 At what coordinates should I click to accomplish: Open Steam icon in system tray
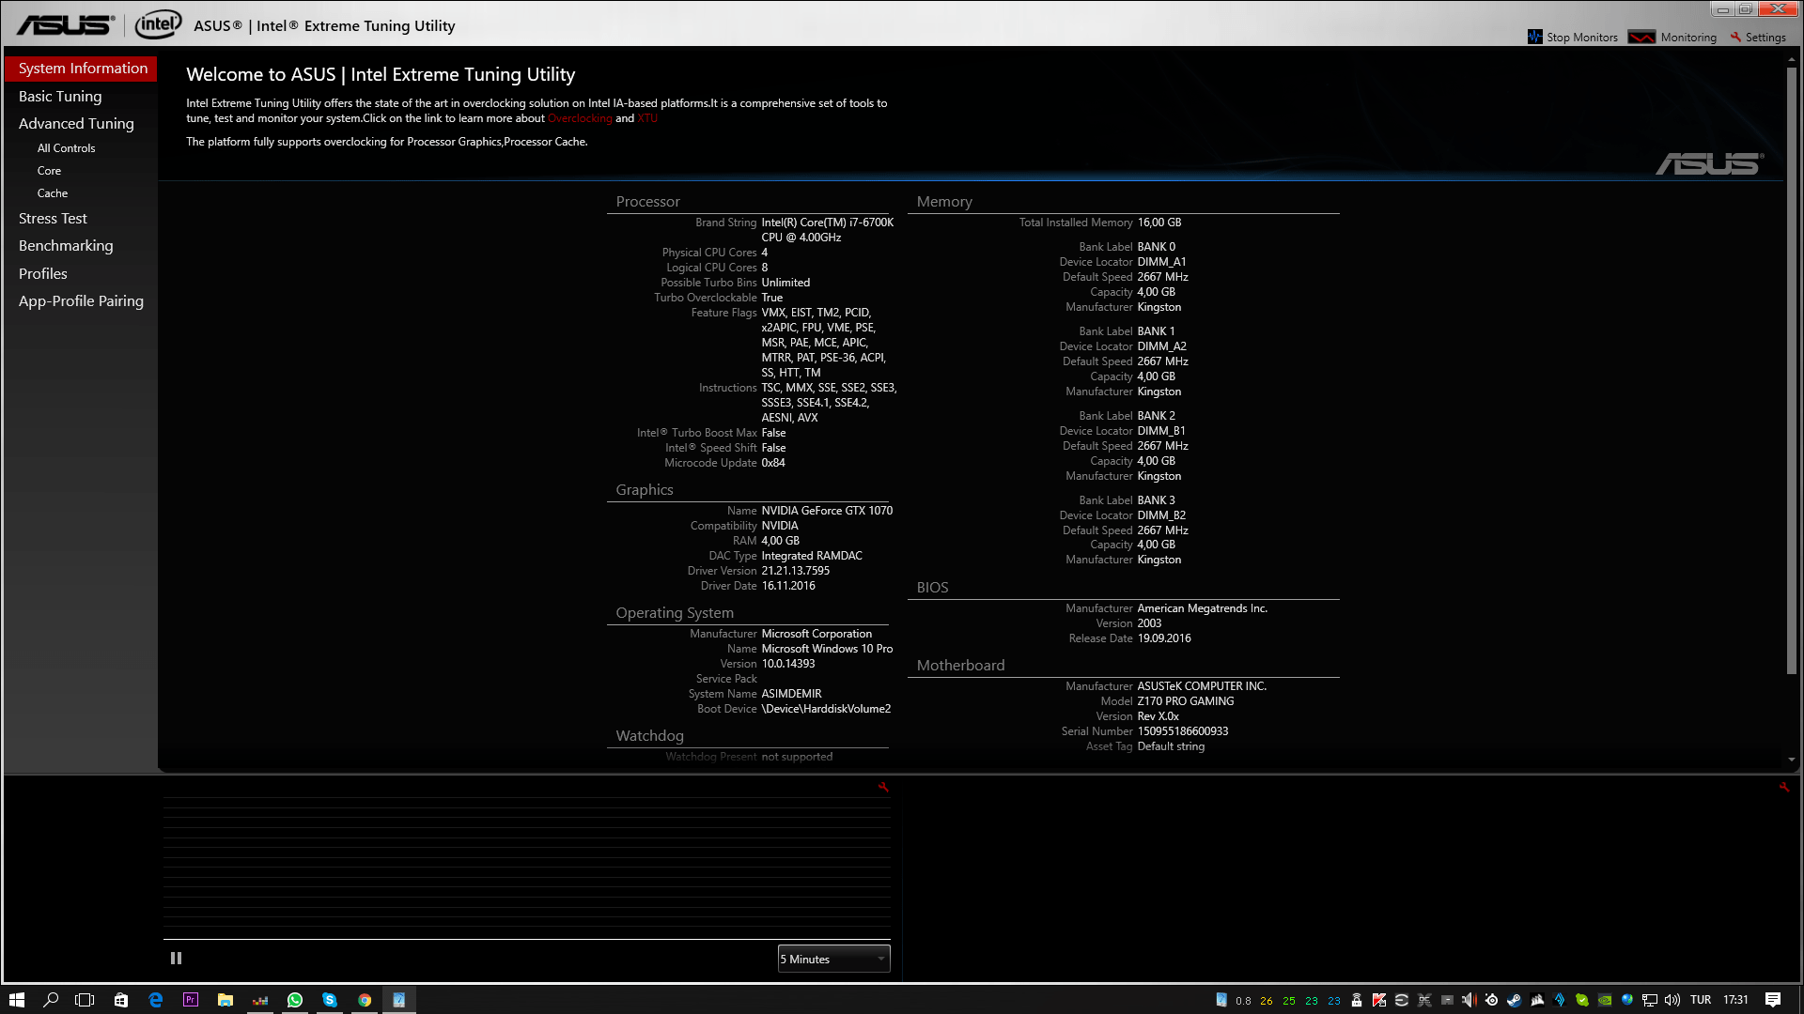tap(1514, 1000)
